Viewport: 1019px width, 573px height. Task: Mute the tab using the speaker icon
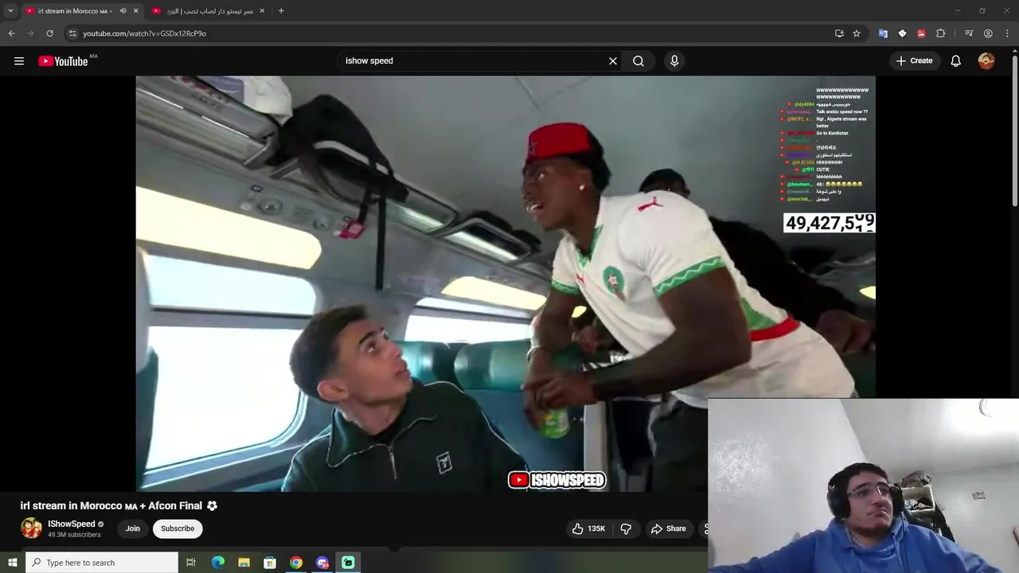(x=123, y=11)
